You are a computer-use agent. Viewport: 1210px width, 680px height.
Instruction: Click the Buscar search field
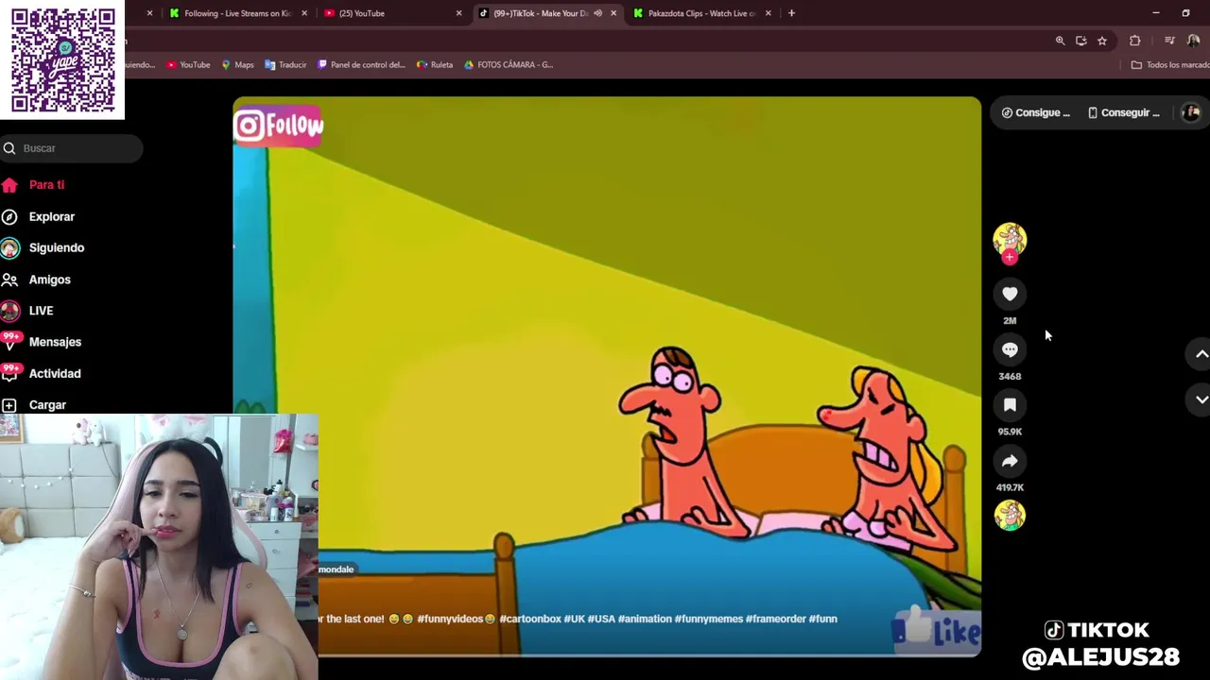(x=72, y=148)
